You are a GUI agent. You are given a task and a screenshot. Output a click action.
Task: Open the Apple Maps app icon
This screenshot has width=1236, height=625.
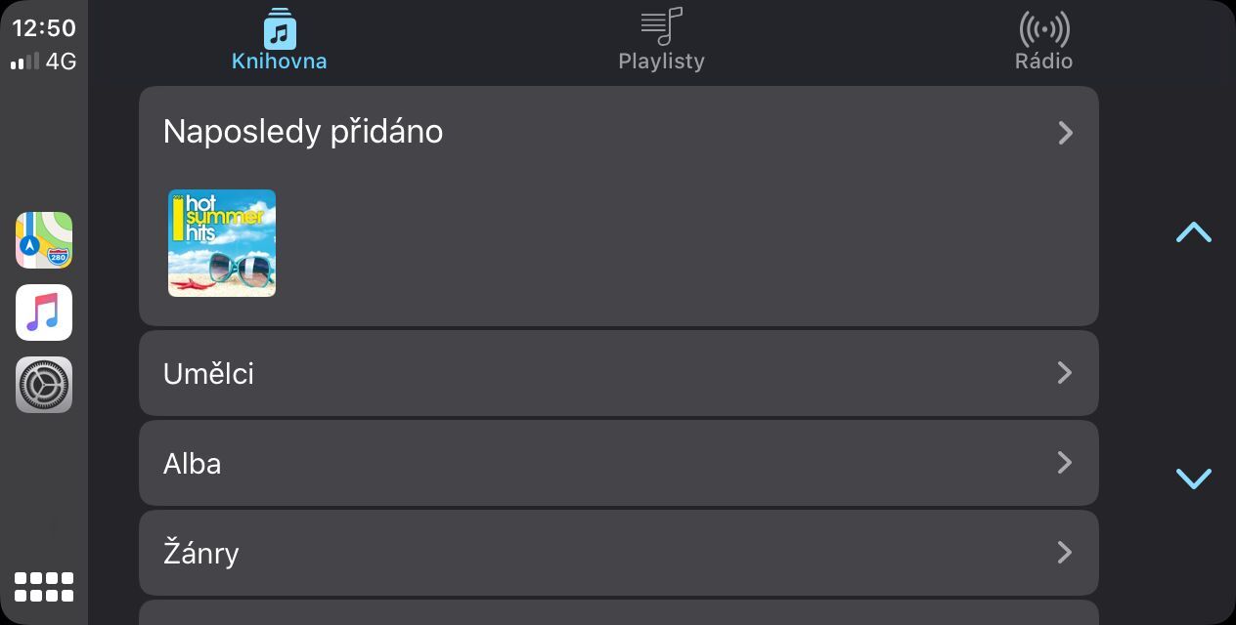44,240
